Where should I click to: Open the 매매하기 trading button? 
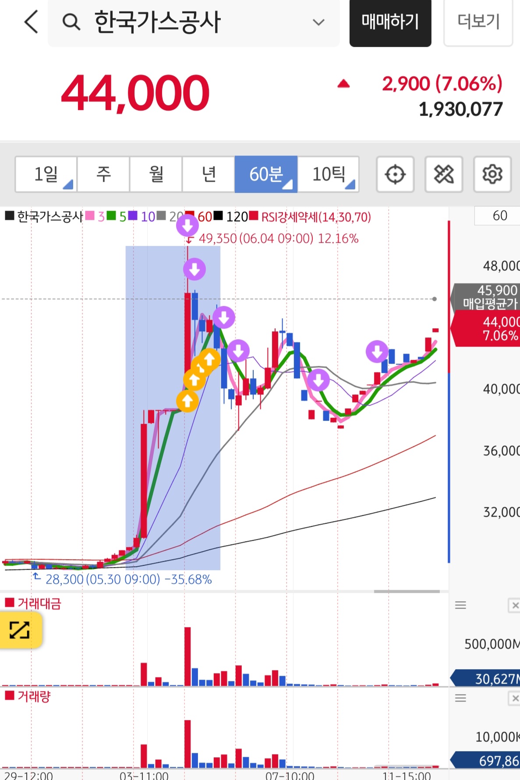[390, 22]
